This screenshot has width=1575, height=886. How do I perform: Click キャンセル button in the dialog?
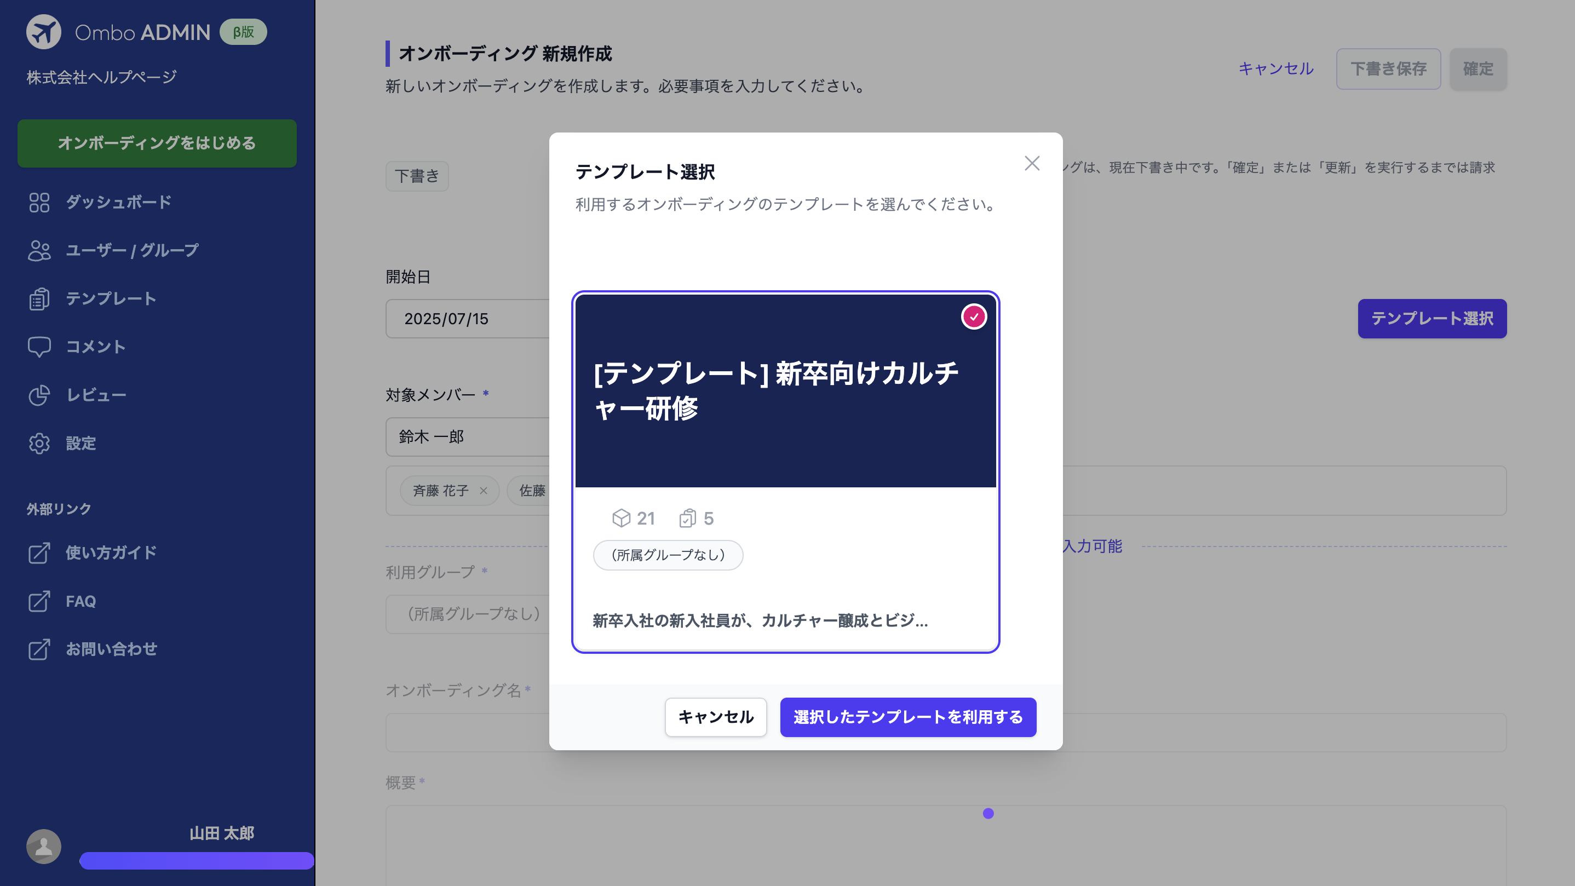[x=715, y=717]
